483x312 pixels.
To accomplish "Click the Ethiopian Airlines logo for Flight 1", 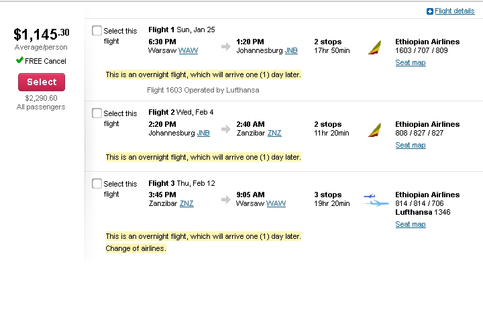I will 374,48.
